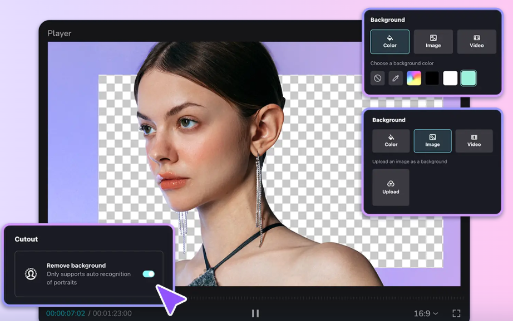Choose the mint green background swatch

coord(468,78)
